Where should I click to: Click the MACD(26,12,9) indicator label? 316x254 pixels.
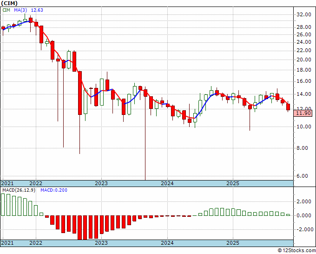click(19, 190)
